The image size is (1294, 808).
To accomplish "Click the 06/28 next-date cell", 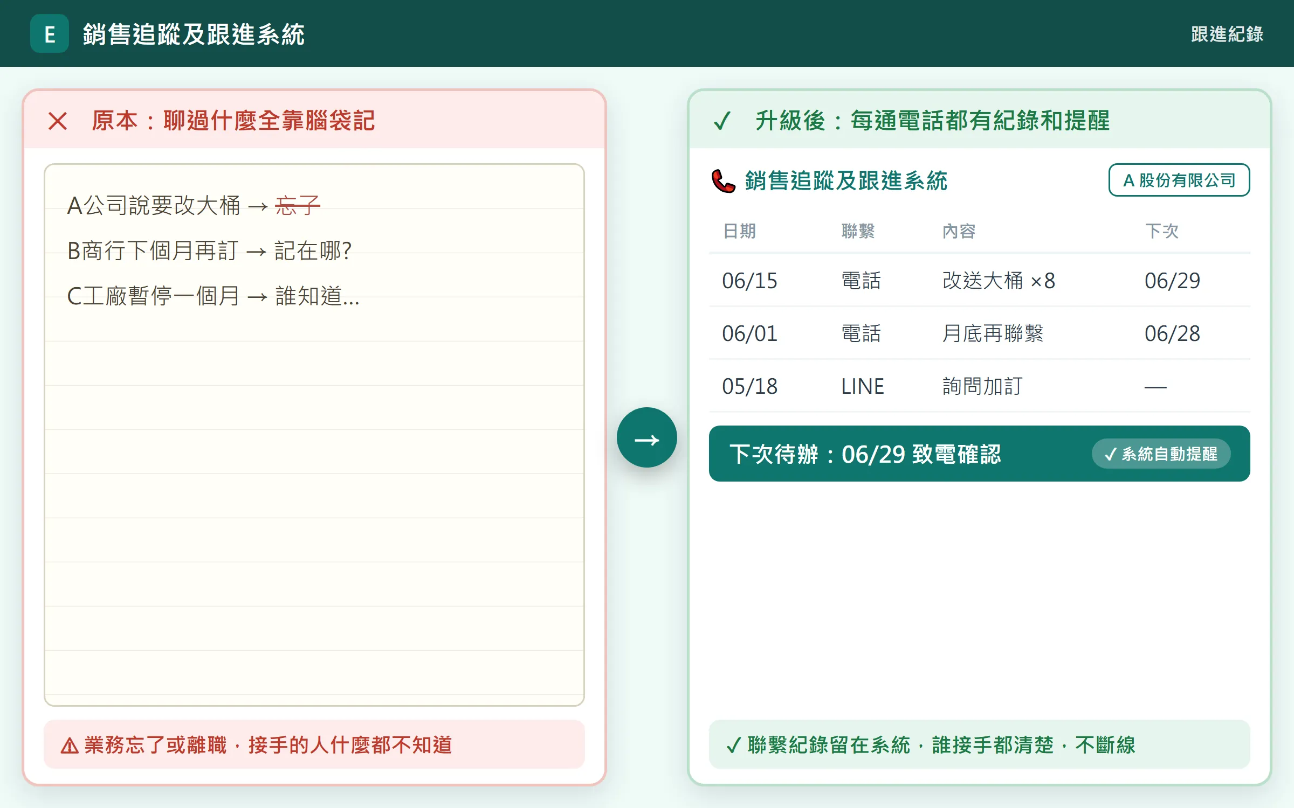I will click(1172, 333).
